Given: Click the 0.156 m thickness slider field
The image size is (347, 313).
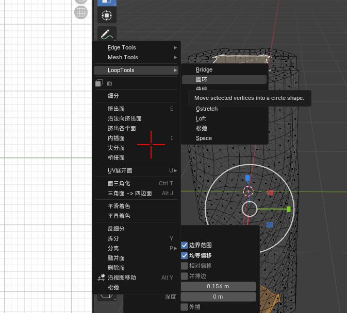Looking at the screenshot, I should [218, 286].
